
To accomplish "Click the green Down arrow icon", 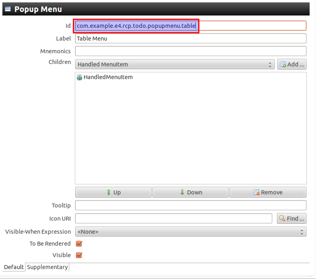I will (x=182, y=192).
